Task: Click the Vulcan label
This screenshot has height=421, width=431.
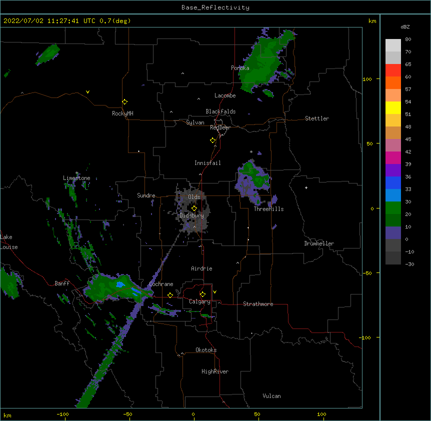Action: pos(271,396)
